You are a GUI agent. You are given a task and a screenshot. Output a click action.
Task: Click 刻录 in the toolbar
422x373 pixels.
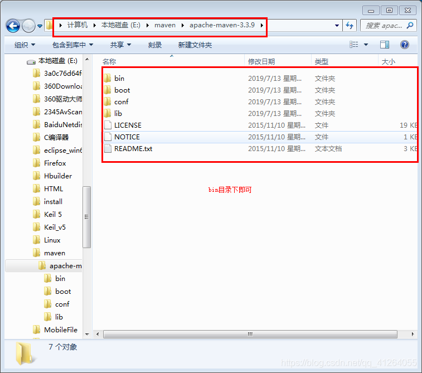click(x=155, y=45)
